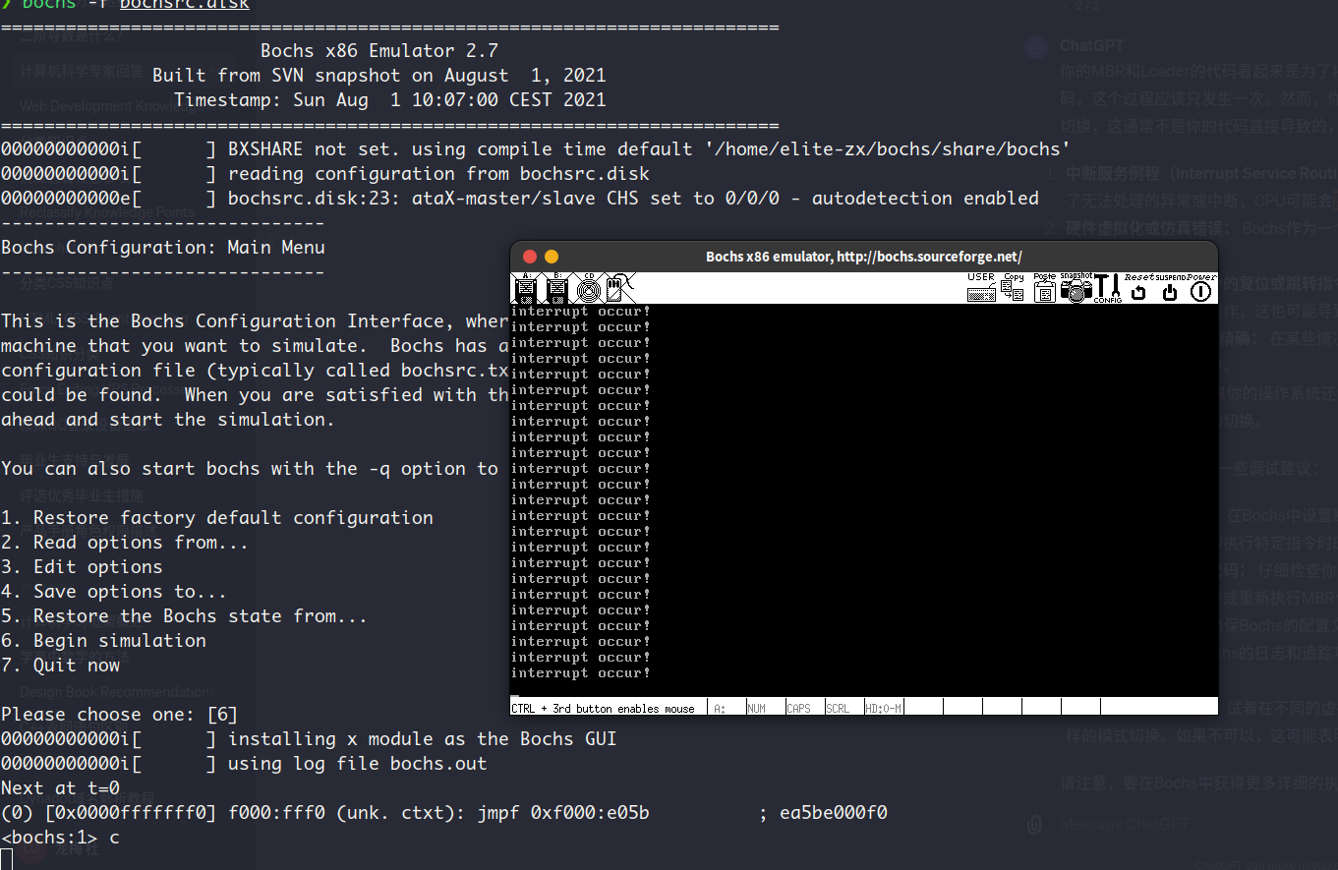Viewport: 1338px width, 870px height.
Task: Click the USER keyboard shortcut button
Action: [981, 289]
